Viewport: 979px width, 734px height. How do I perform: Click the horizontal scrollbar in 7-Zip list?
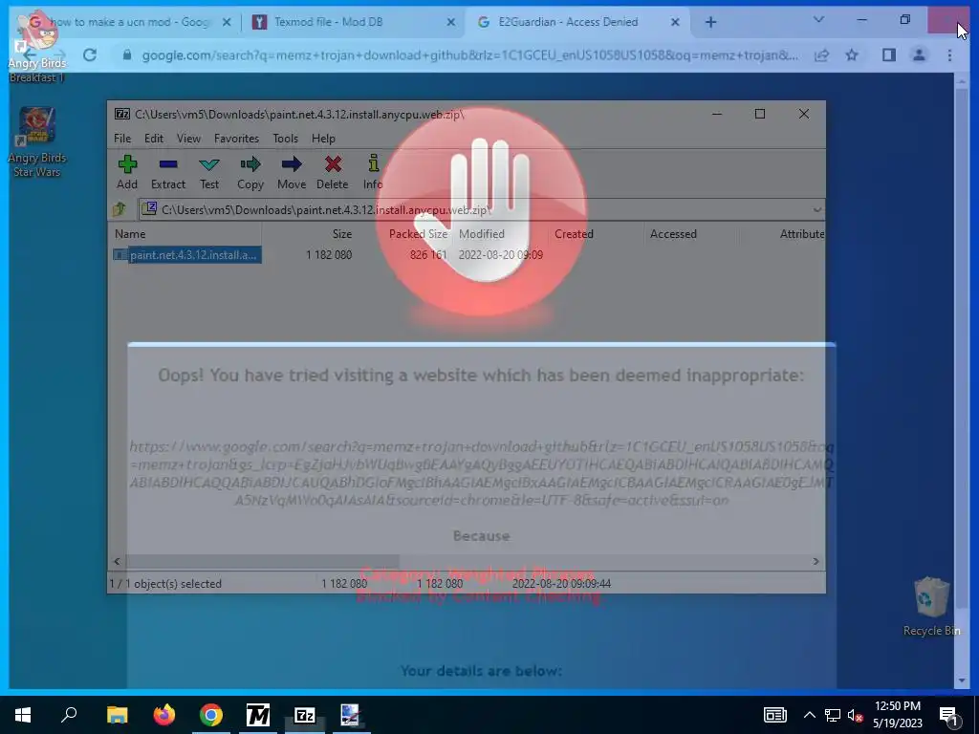(x=262, y=561)
